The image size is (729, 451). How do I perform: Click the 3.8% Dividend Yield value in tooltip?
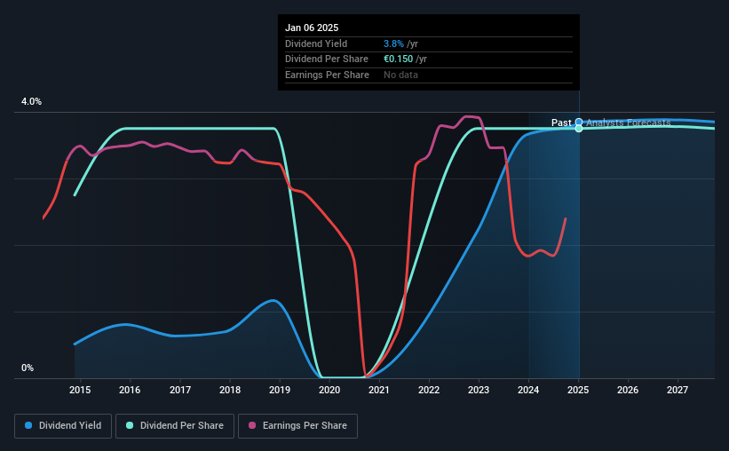pos(393,44)
